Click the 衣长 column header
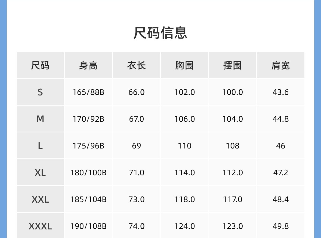The width and height of the screenshot is (321, 238). (x=136, y=65)
